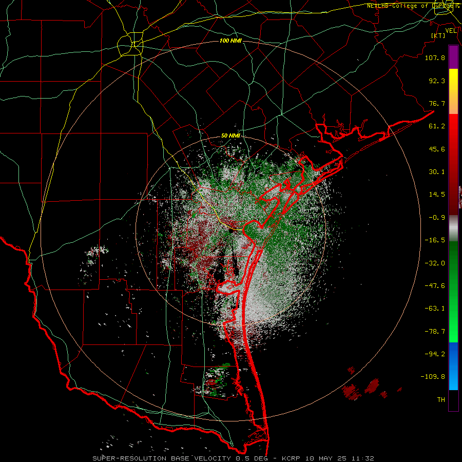
Task: Click the [KT] units label
Action: point(438,35)
